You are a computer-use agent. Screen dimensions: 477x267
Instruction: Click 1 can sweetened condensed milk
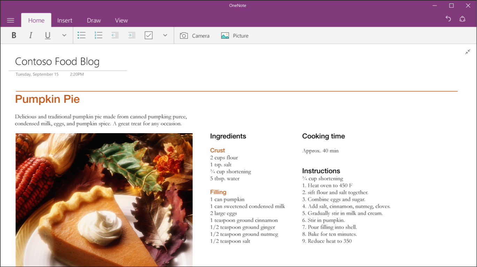coord(248,207)
